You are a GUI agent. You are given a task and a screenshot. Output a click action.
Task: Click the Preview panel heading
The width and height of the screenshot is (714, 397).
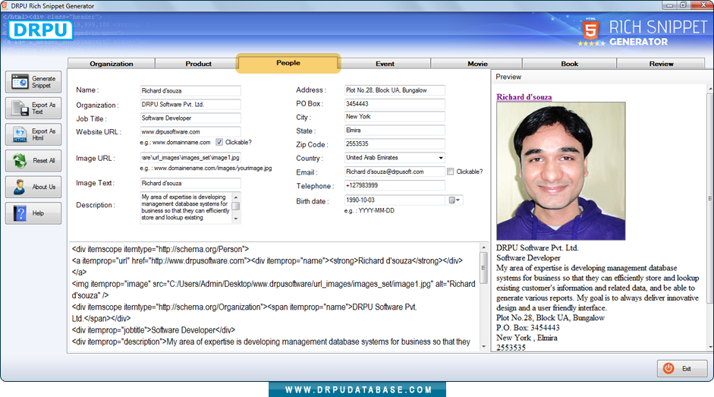[x=508, y=77]
